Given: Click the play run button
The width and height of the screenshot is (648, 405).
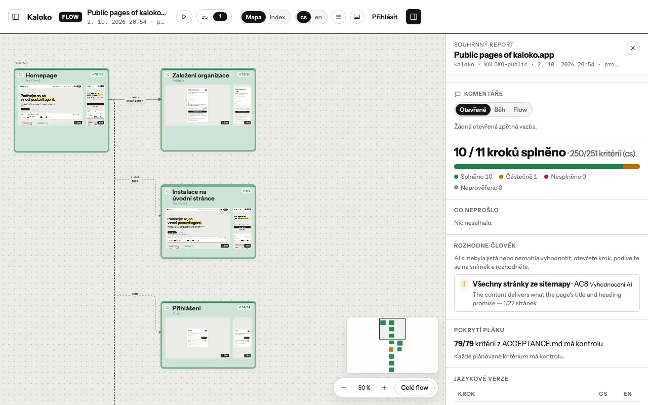Looking at the screenshot, I should tap(184, 17).
